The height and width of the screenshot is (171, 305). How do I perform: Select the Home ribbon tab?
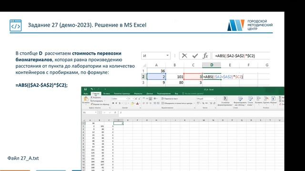pos(96,94)
